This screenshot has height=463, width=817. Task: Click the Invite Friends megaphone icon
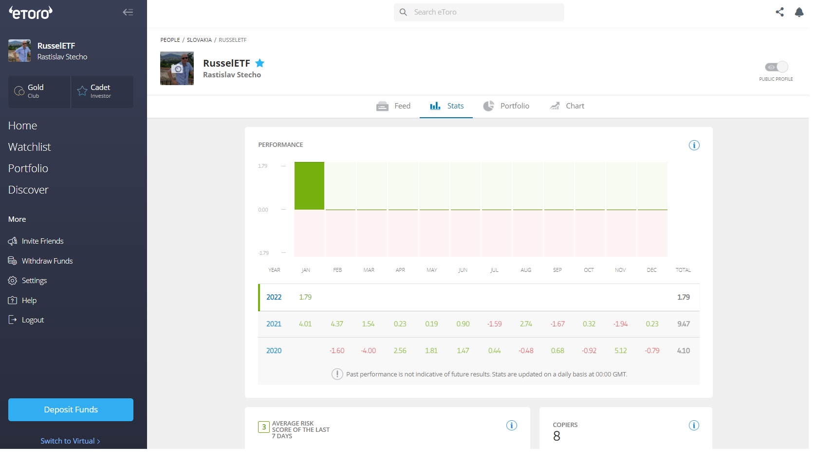13,241
